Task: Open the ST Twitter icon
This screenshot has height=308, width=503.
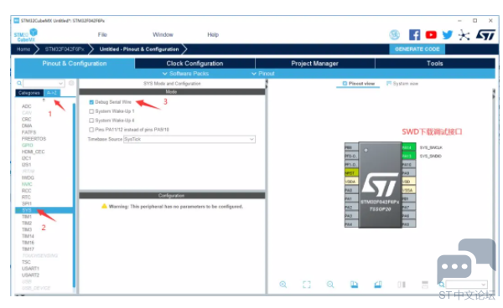Action: tap(447, 34)
